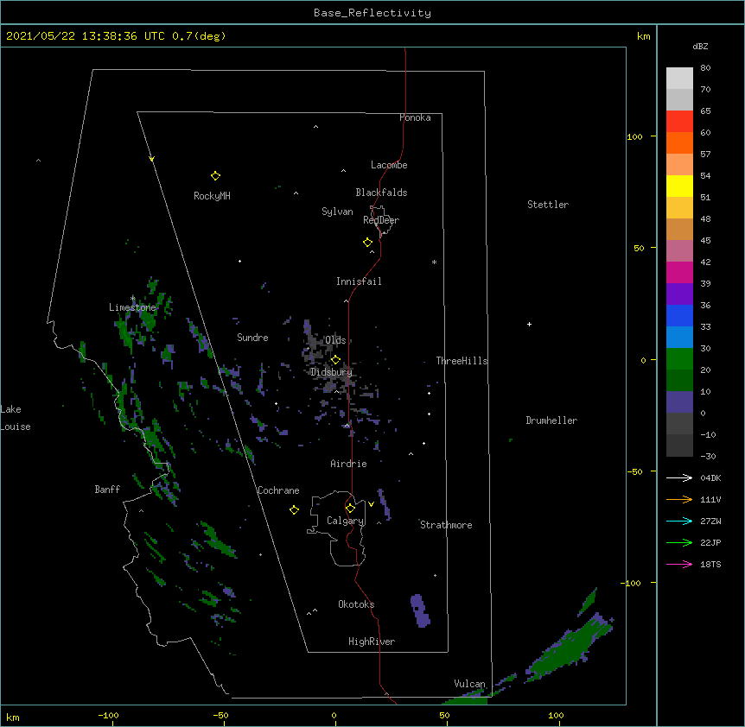
Task: Pick the red 65 dBZ color swatch
Action: [679, 122]
